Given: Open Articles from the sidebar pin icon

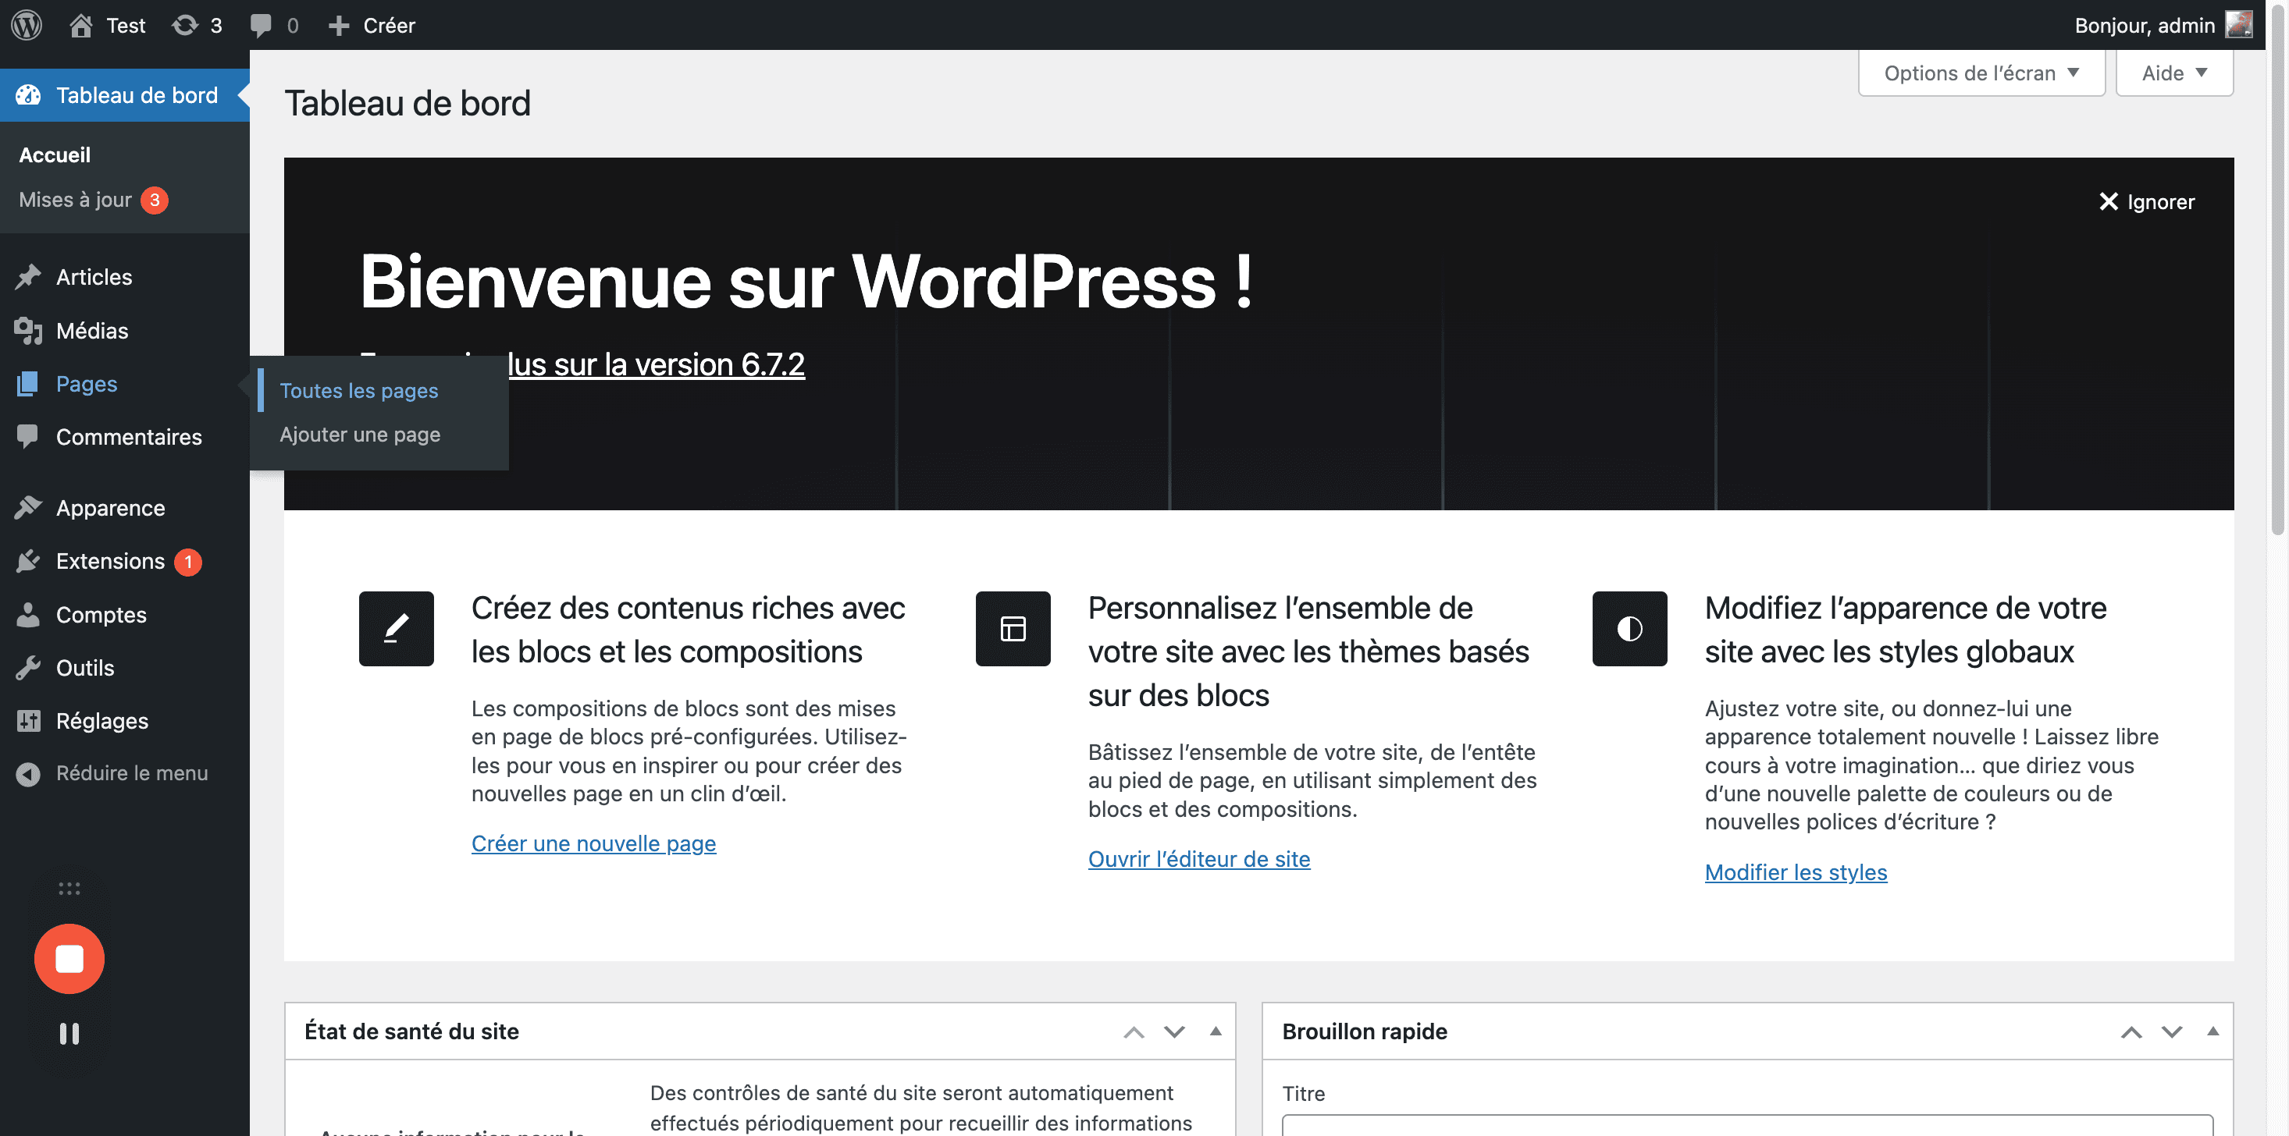Looking at the screenshot, I should (28, 276).
